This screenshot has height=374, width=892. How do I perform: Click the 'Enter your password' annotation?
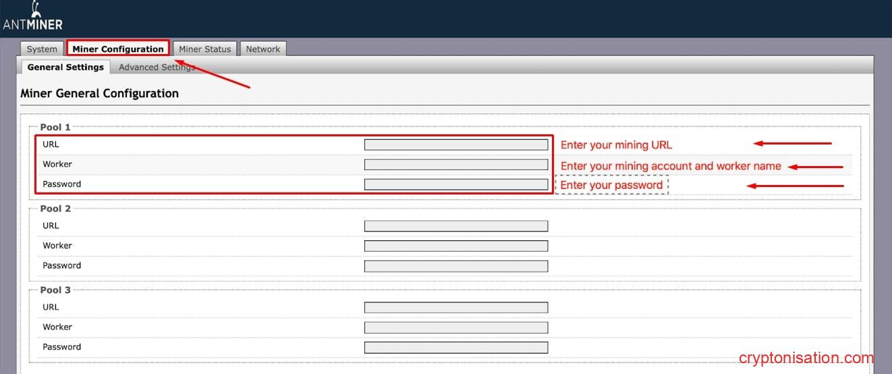[x=611, y=186]
